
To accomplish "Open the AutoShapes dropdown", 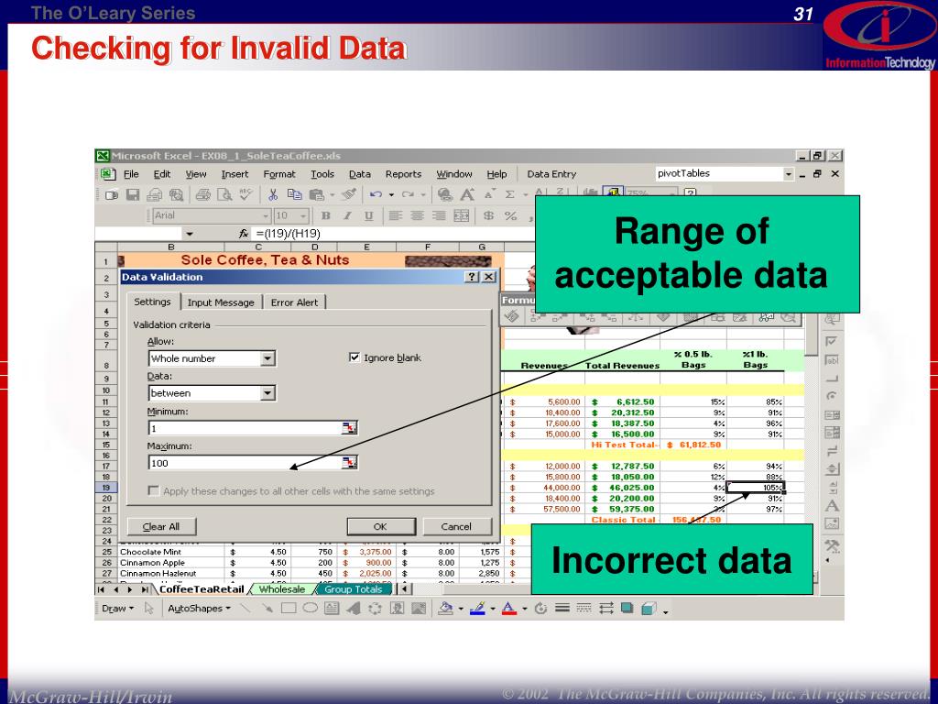I will 199,609.
